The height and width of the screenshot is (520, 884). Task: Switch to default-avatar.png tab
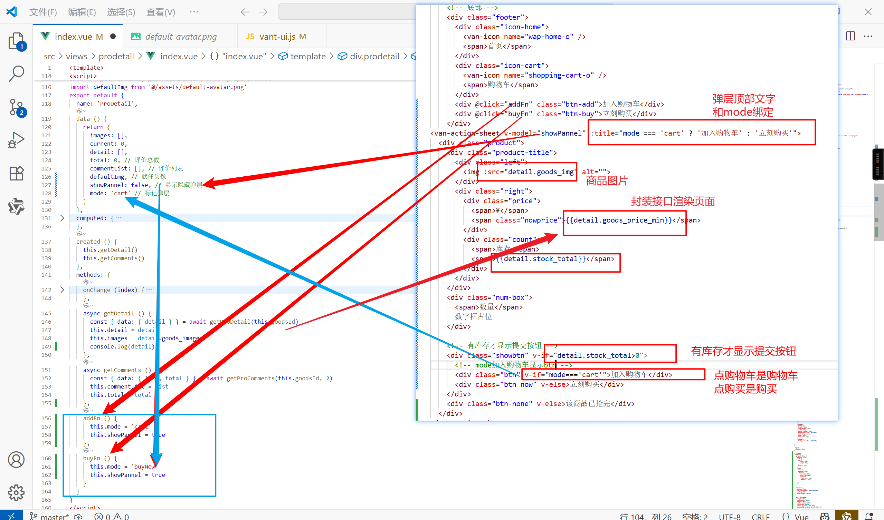180,37
